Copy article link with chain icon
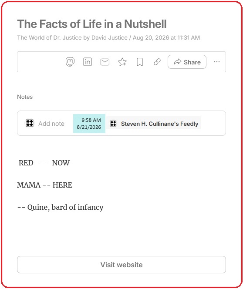The height and width of the screenshot is (289, 243). 157,62
